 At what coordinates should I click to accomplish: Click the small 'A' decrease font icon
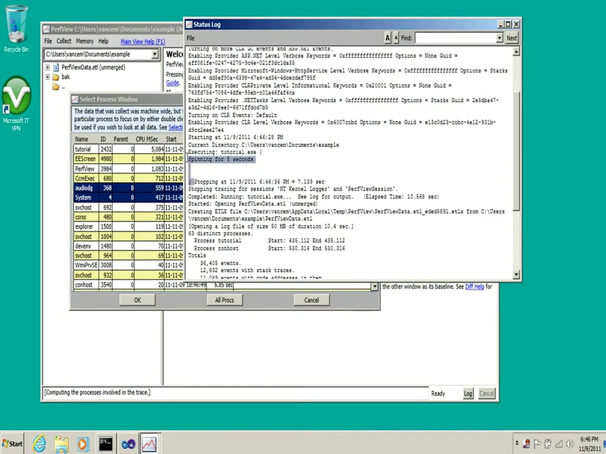click(x=396, y=38)
